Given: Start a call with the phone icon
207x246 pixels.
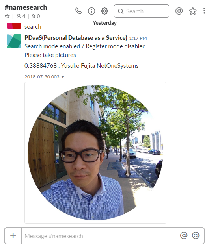Looking at the screenshot, I should pyautogui.click(x=78, y=11).
